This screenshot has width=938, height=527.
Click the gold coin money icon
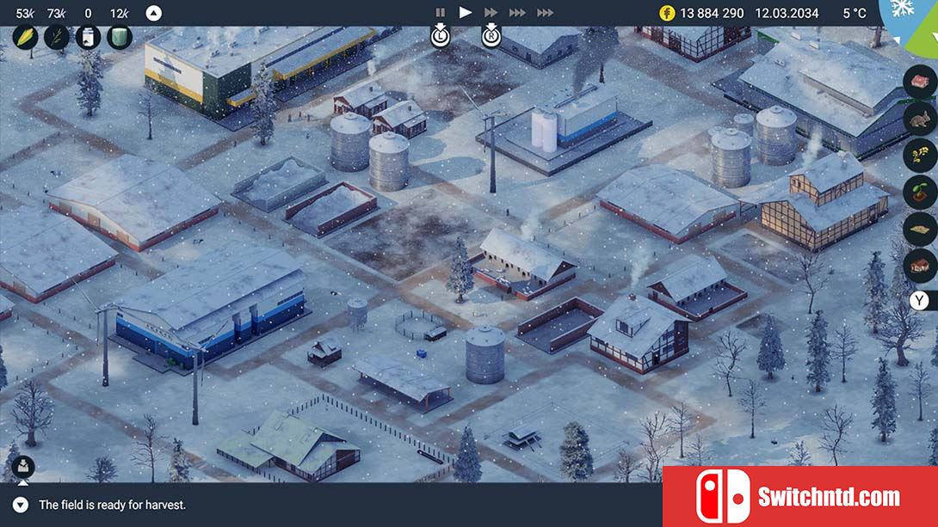click(667, 13)
